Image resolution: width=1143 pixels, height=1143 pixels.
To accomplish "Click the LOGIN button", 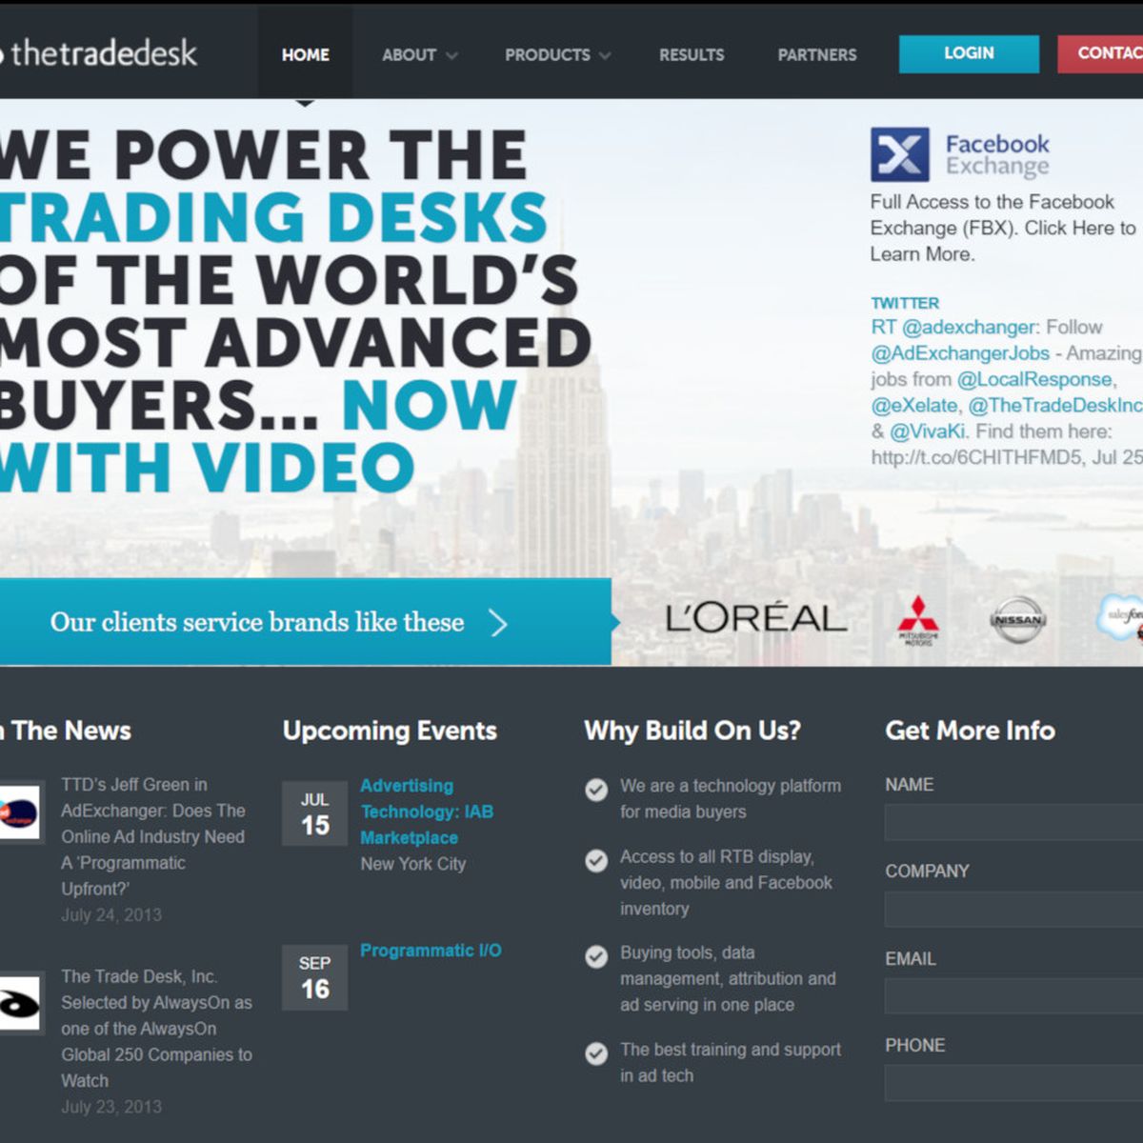I will pyautogui.click(x=969, y=54).
